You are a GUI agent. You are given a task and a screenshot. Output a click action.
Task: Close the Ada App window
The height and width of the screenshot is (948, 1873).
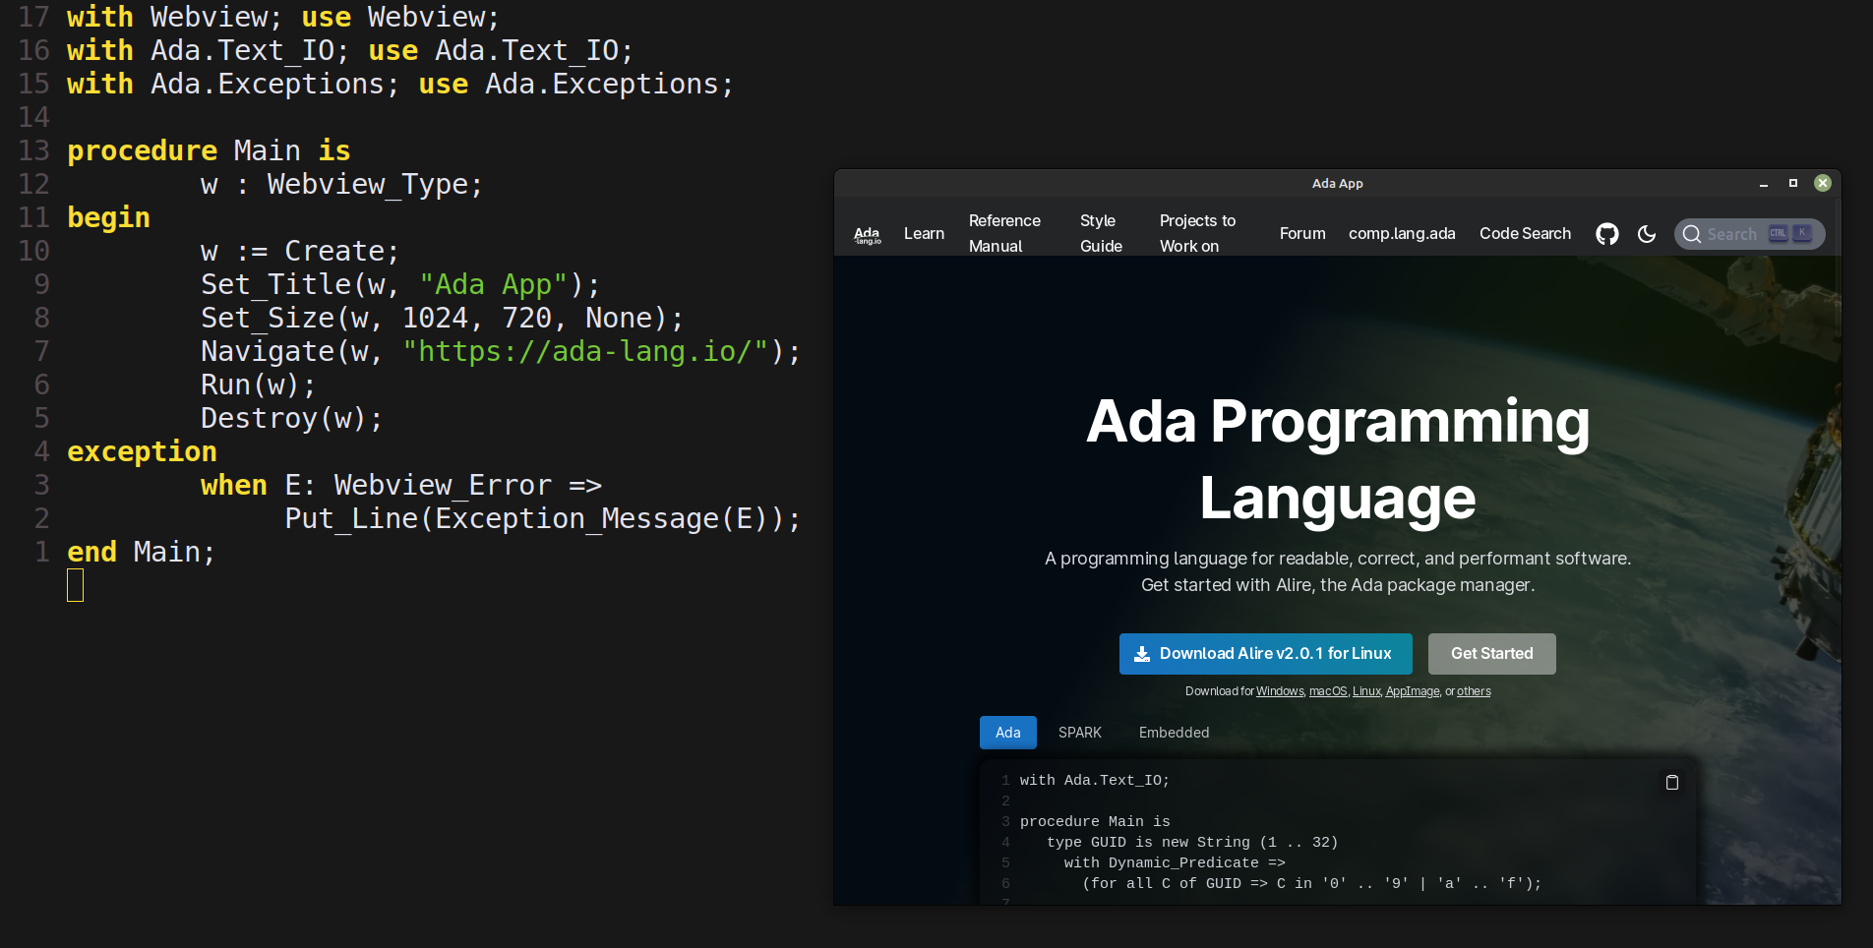coord(1823,183)
